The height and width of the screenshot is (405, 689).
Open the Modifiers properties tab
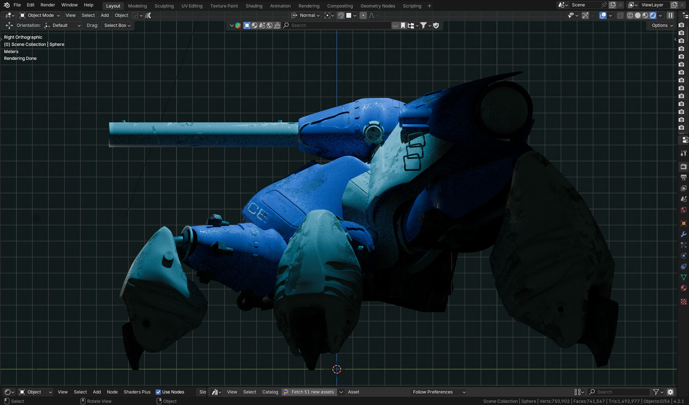pos(683,234)
